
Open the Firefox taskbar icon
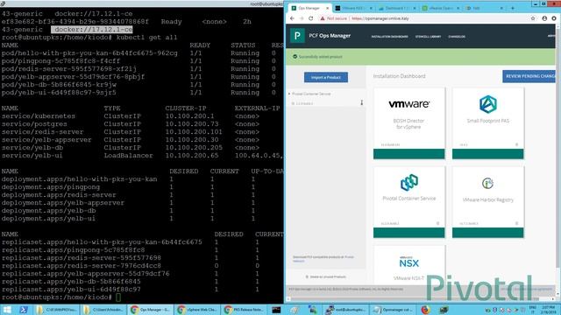(425, 310)
